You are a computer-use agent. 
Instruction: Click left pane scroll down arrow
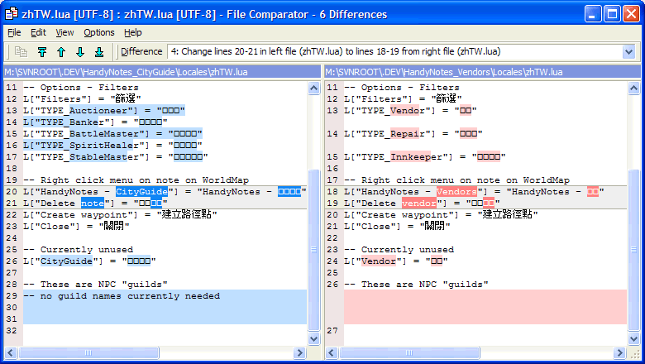pos(314,339)
